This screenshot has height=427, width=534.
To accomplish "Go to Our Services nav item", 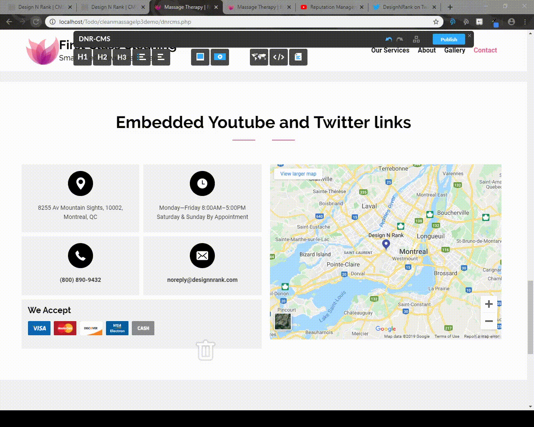I will 390,50.
